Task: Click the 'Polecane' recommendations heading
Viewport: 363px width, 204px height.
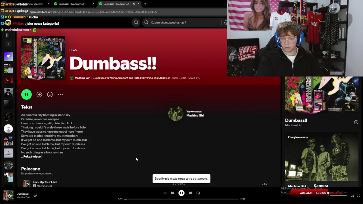Action: (x=31, y=169)
